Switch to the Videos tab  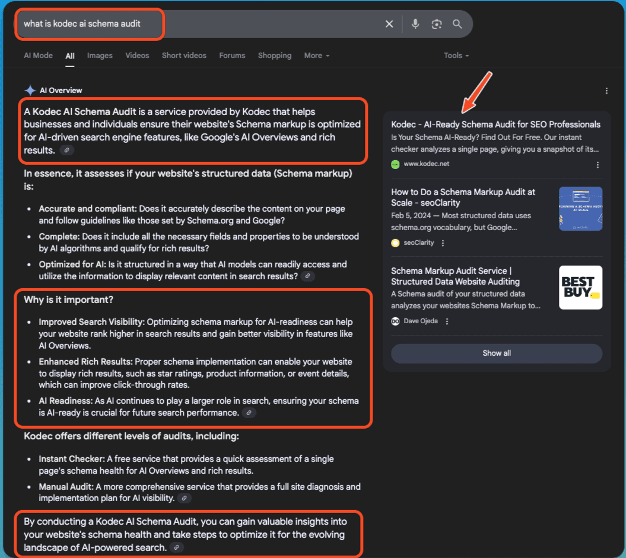pyautogui.click(x=137, y=55)
